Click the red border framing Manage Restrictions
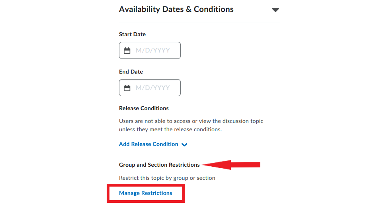Viewport: 369px width, 220px height. 146,185
